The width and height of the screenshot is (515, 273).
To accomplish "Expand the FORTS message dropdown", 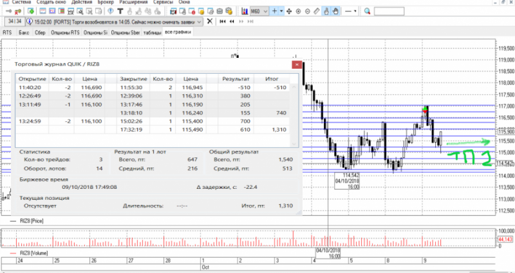I will click(199, 22).
